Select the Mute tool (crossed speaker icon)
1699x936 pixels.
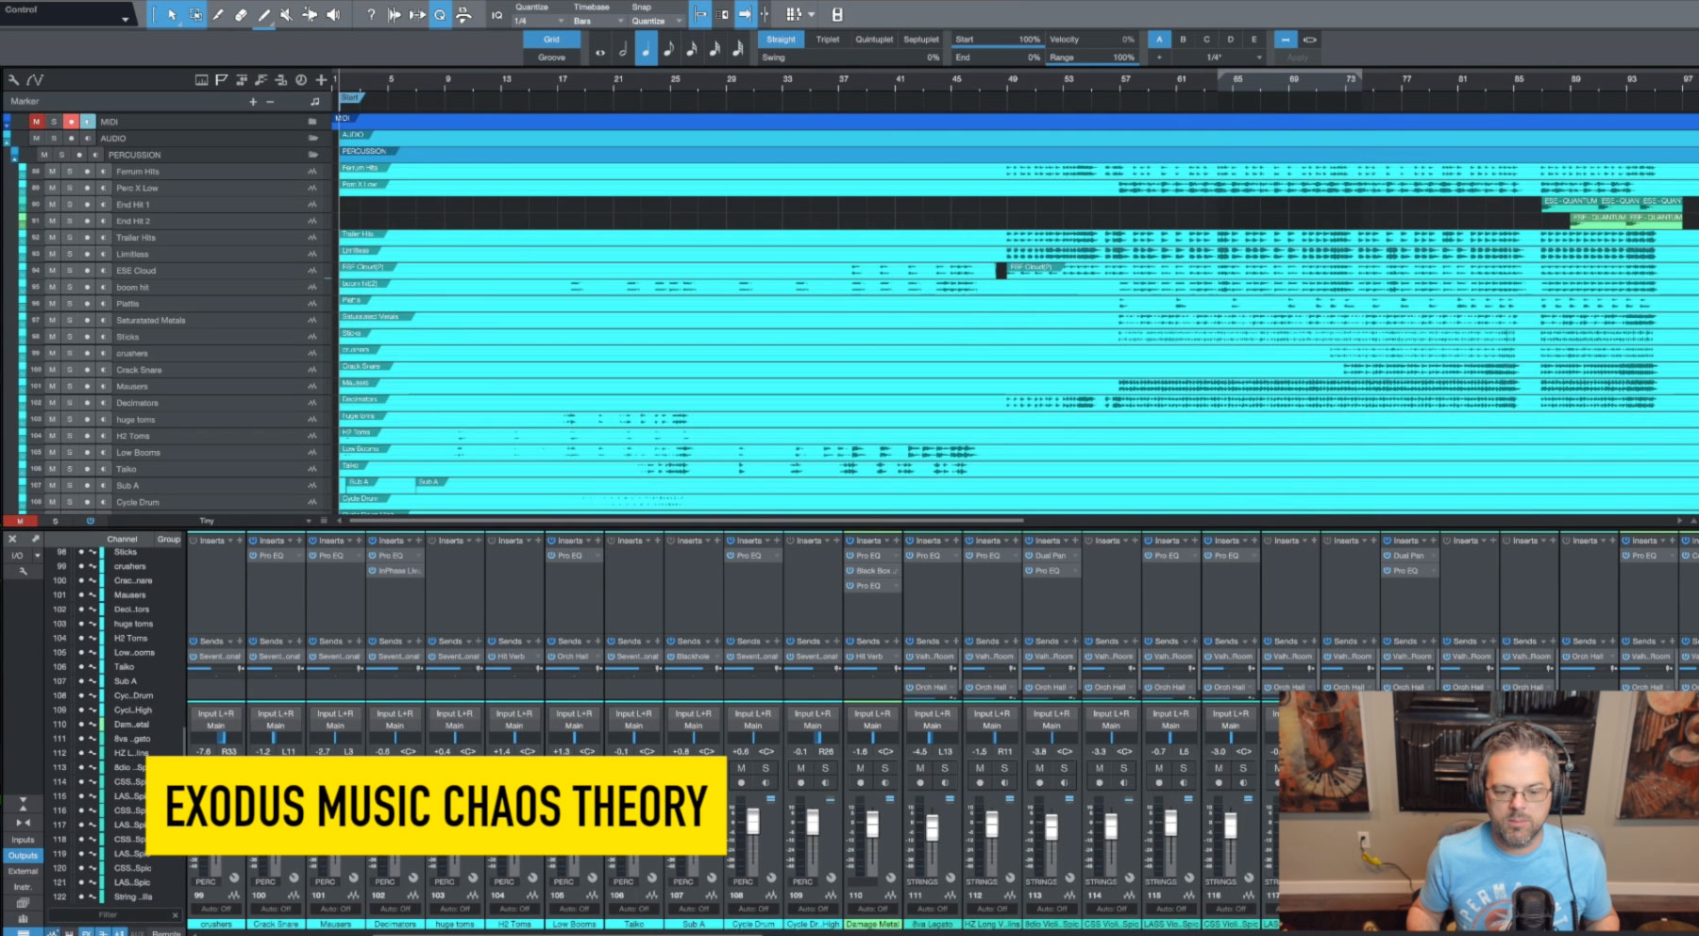coord(285,14)
